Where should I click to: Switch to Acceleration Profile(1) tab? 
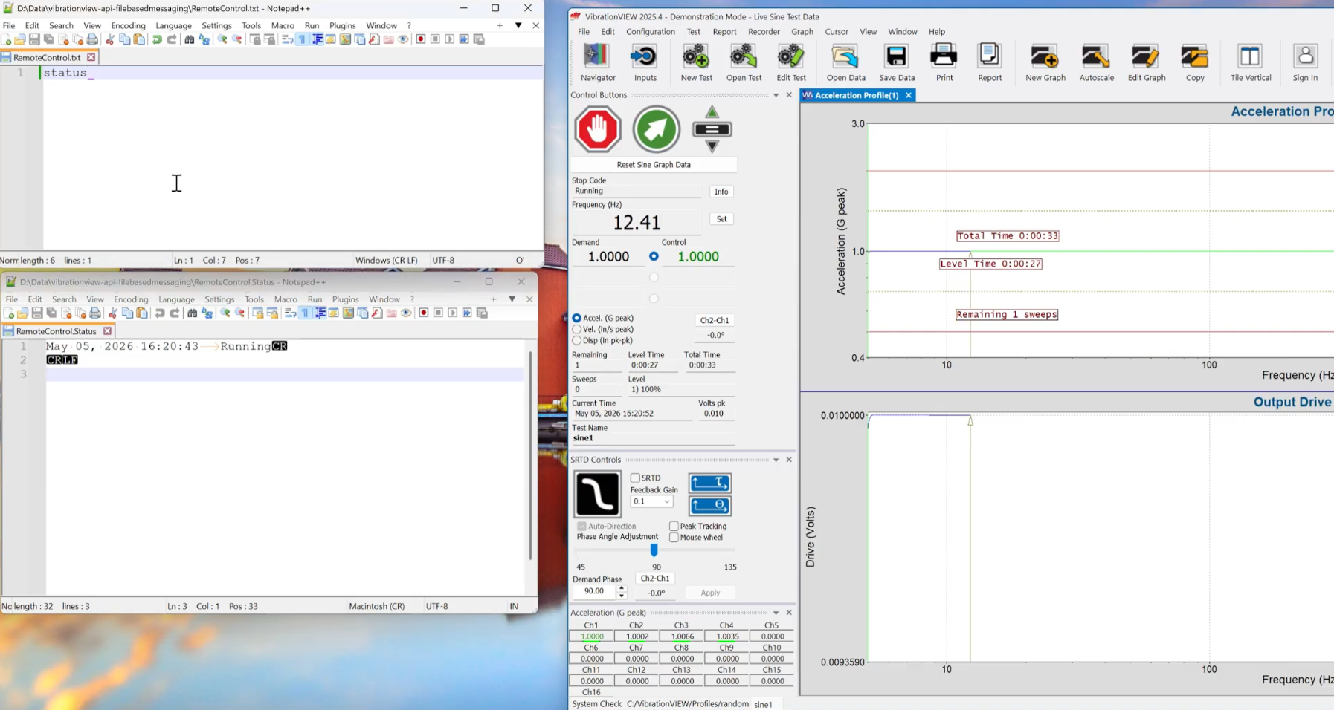click(x=857, y=95)
